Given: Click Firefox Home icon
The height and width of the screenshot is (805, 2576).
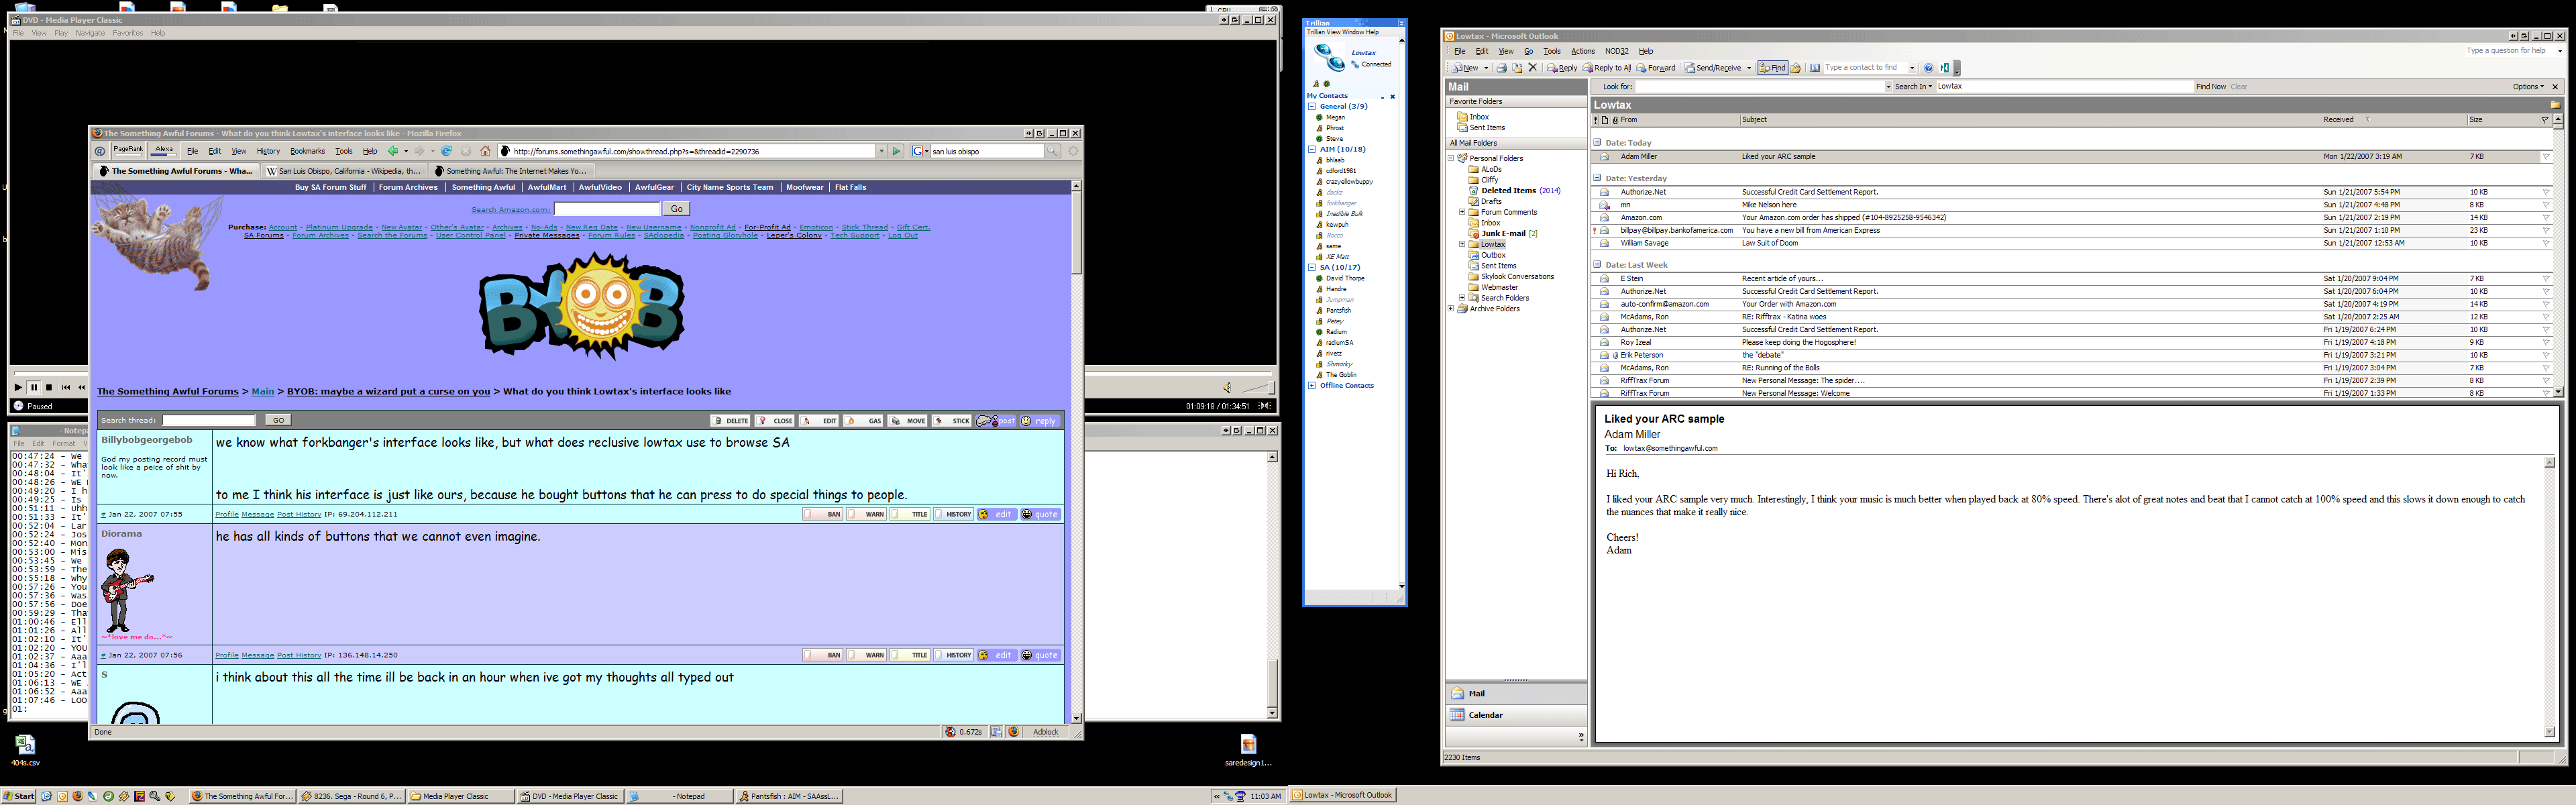Looking at the screenshot, I should (x=485, y=151).
